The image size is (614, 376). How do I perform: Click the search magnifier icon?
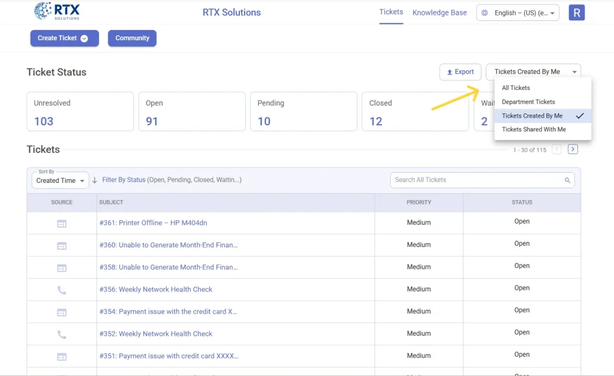click(x=567, y=180)
